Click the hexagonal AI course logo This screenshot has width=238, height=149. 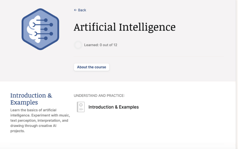pyautogui.click(x=40, y=29)
